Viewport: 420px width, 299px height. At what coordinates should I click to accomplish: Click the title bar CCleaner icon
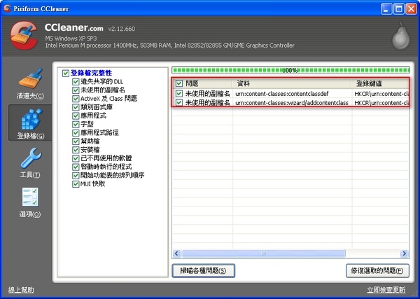7,8
